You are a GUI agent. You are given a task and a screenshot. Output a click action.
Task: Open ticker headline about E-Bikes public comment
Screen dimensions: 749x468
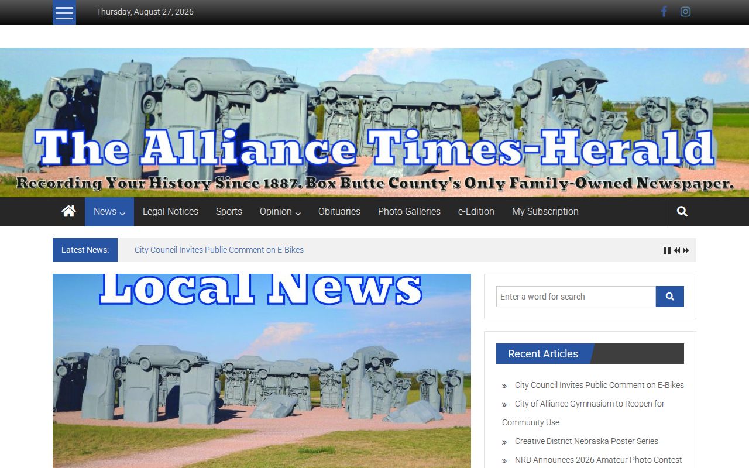(x=219, y=250)
